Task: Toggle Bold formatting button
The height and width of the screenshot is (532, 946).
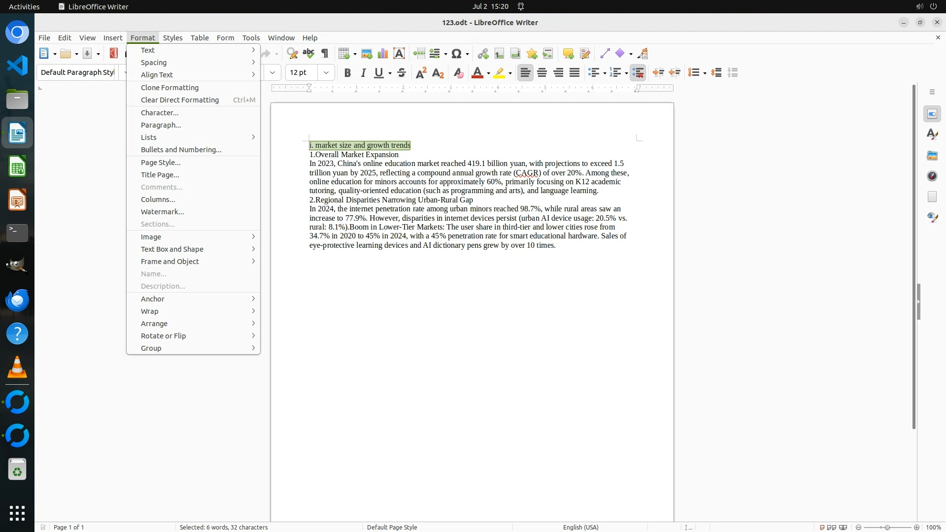Action: 347,73
